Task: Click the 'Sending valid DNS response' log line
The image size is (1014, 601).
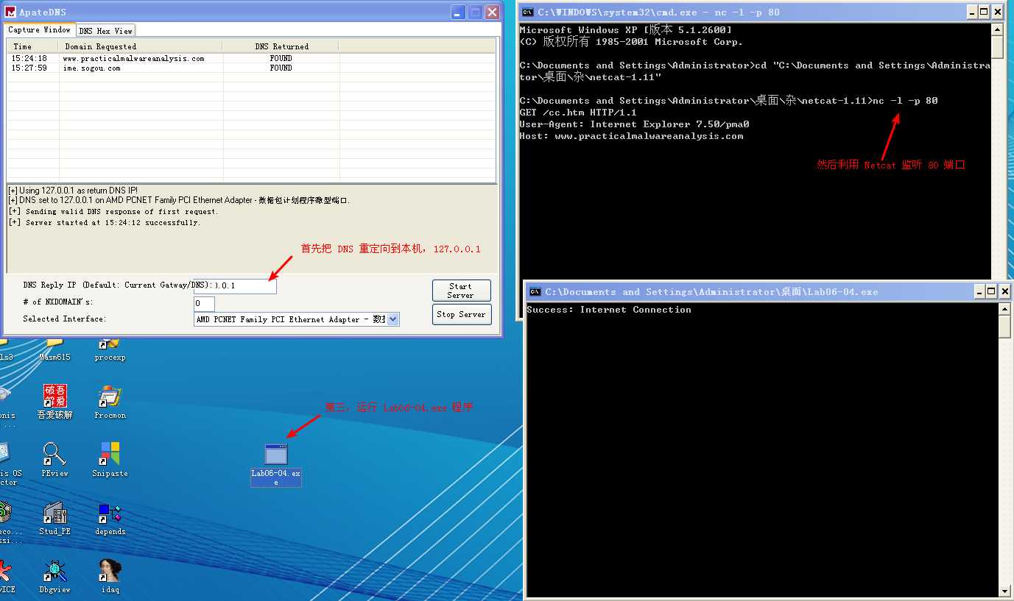Action: coord(113,211)
